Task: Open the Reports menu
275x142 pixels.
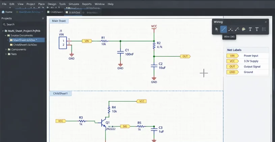Action: (87, 4)
